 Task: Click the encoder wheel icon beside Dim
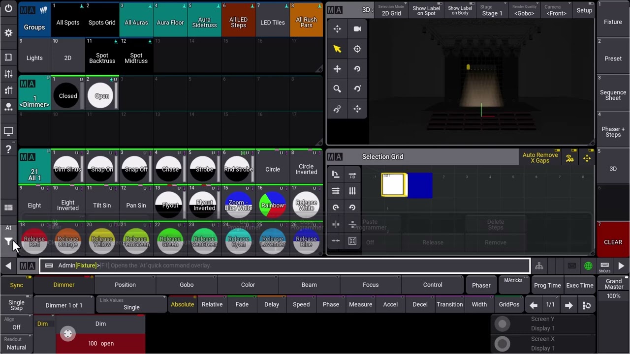[68, 334]
